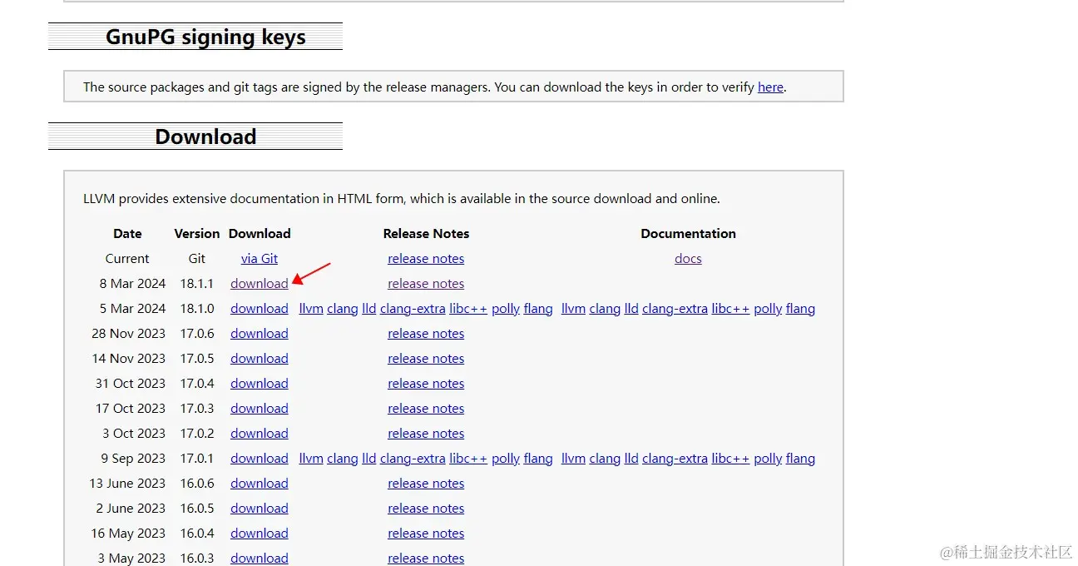This screenshot has width=1078, height=566.
Task: Open release notes for version 16.0.4
Action: point(426,534)
